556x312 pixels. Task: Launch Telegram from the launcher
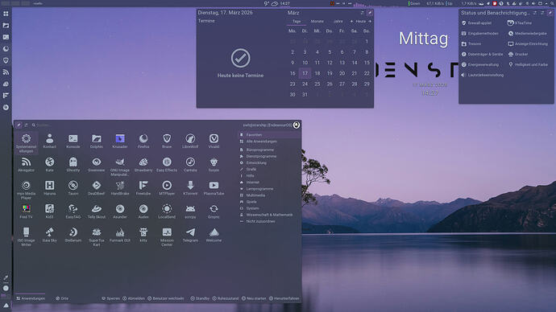[x=190, y=235]
